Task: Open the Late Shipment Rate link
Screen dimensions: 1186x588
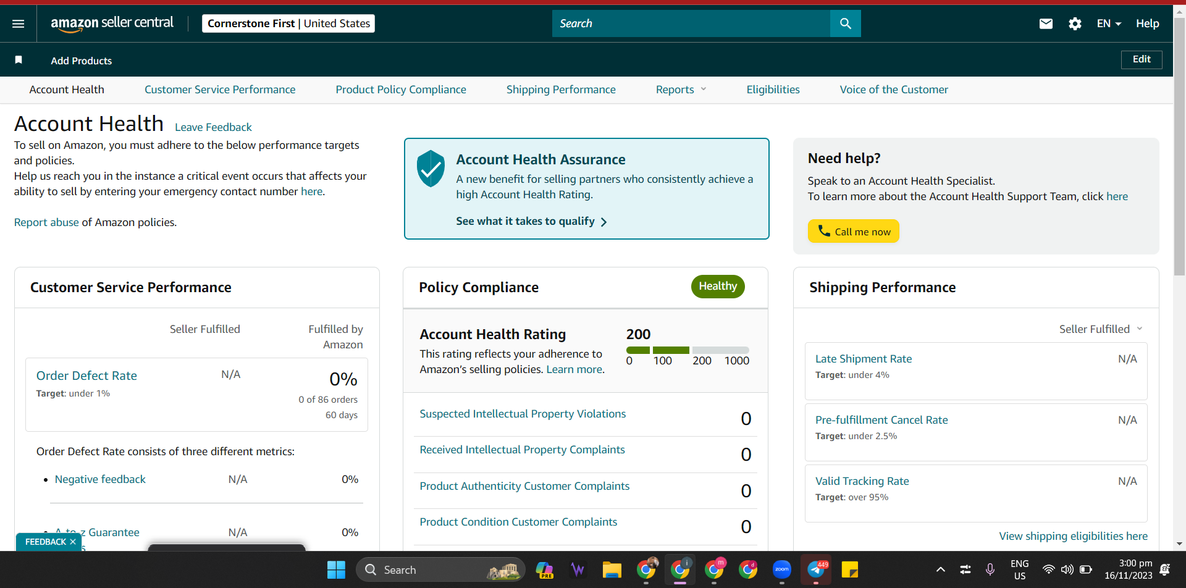Action: (864, 359)
